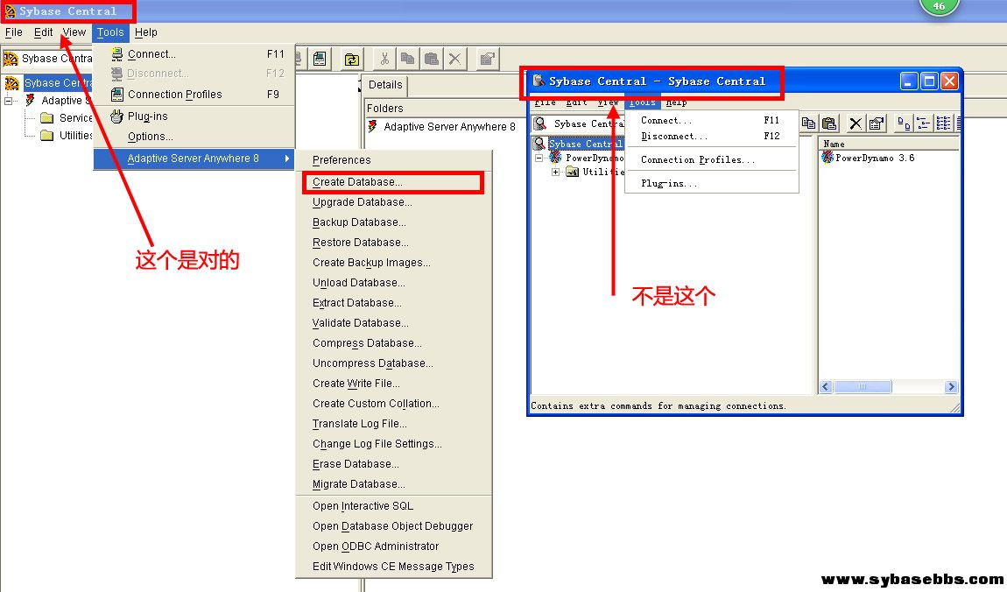Click the Adaptive Server Anywhere 8 icon in Folders list
This screenshot has height=592, width=1007.
372,126
